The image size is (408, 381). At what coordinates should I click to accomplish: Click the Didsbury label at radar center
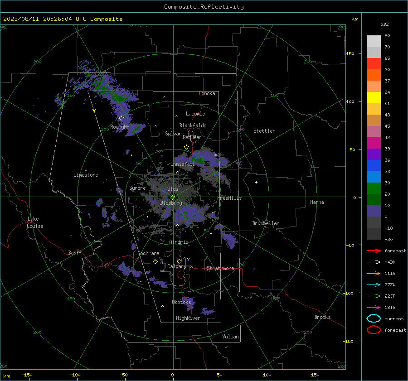click(171, 203)
